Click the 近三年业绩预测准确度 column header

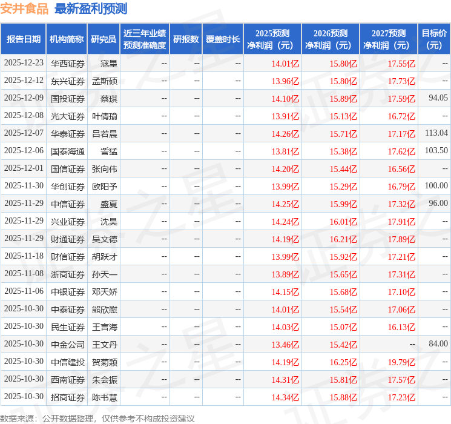(x=145, y=39)
